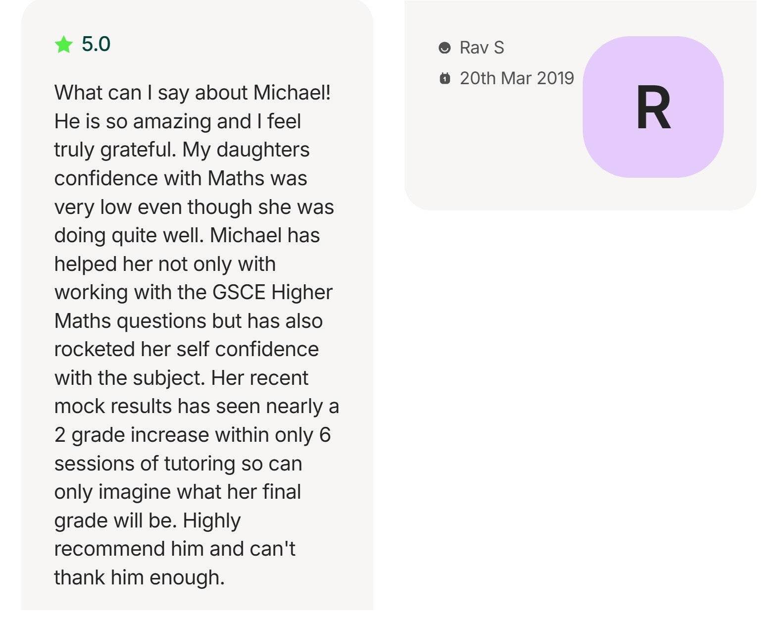Click the "mock results has seen nearly a" line
The height and width of the screenshot is (628, 761).
point(197,406)
